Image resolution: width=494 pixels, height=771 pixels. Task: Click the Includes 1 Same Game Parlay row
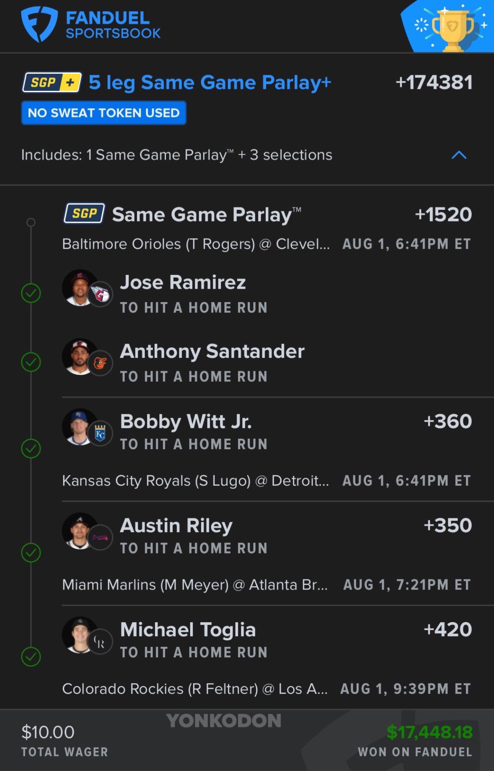click(x=177, y=155)
